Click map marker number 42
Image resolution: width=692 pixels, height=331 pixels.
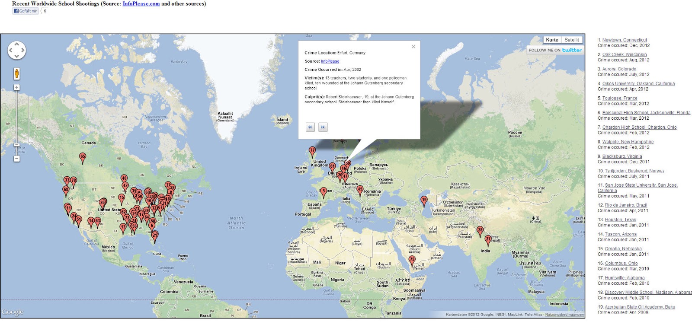(x=125, y=187)
